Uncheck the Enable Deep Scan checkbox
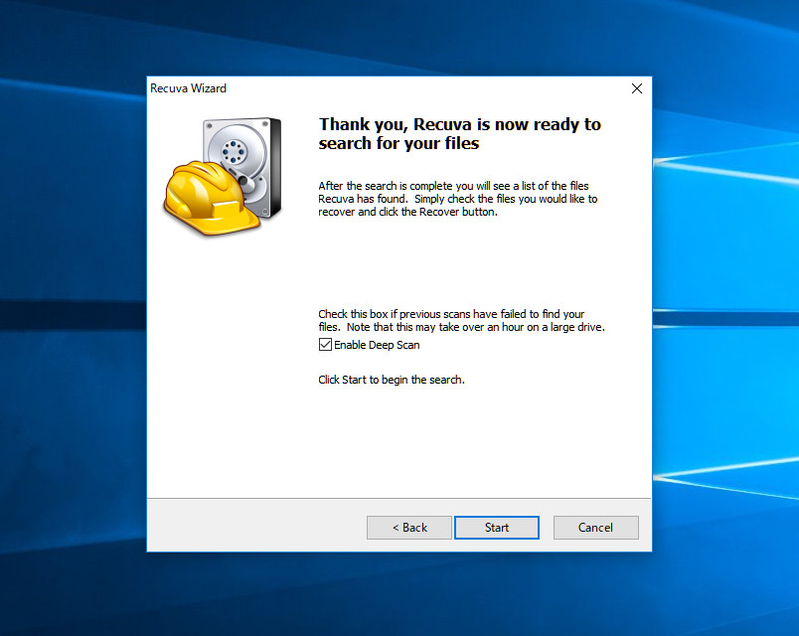 [x=325, y=345]
